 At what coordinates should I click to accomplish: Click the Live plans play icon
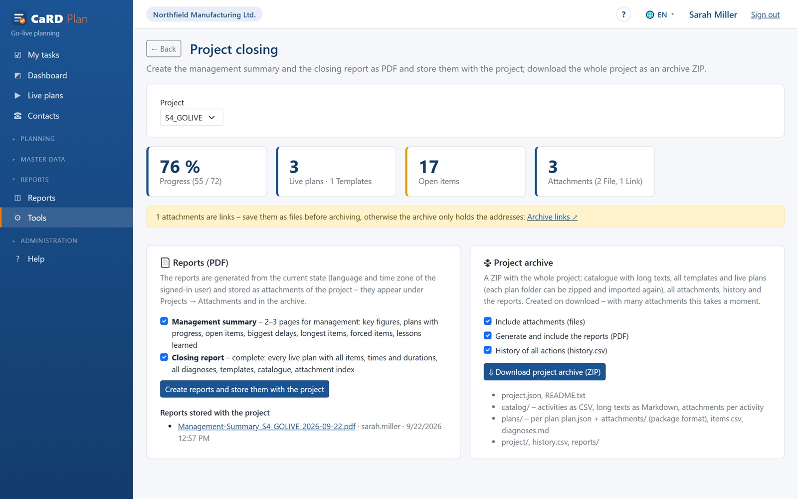click(x=18, y=95)
